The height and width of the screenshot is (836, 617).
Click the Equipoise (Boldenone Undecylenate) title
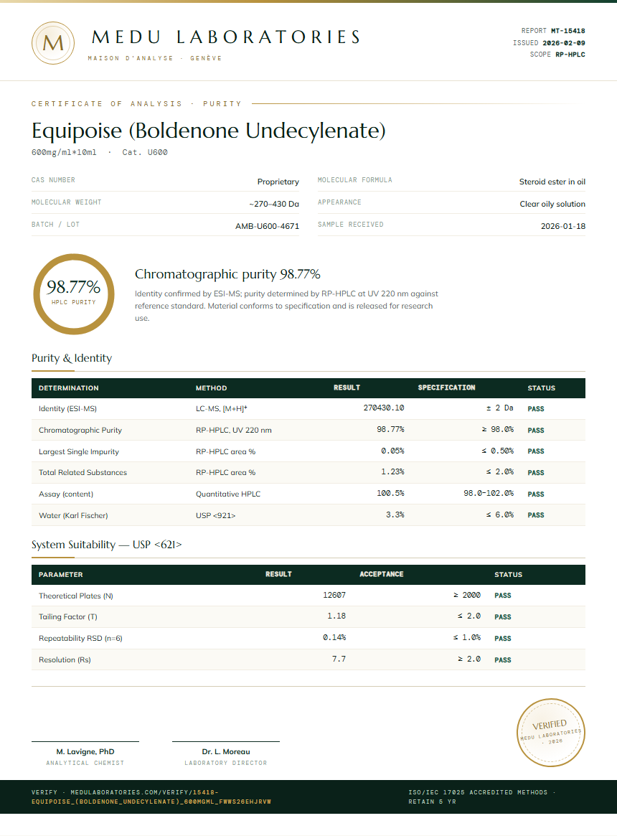click(209, 131)
